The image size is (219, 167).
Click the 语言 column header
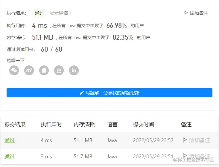pos(112,125)
